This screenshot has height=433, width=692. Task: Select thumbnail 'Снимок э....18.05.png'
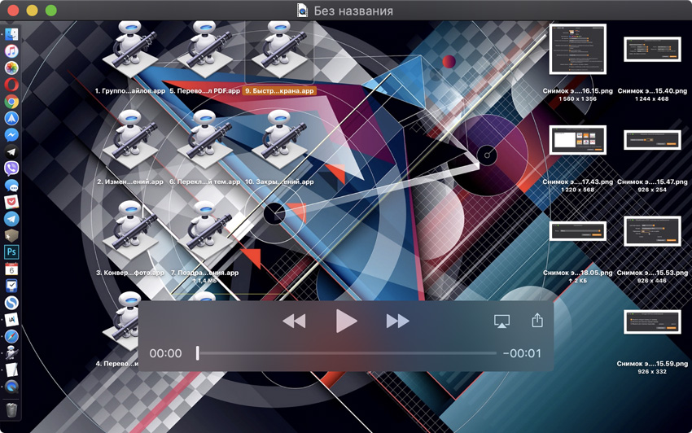point(578,231)
